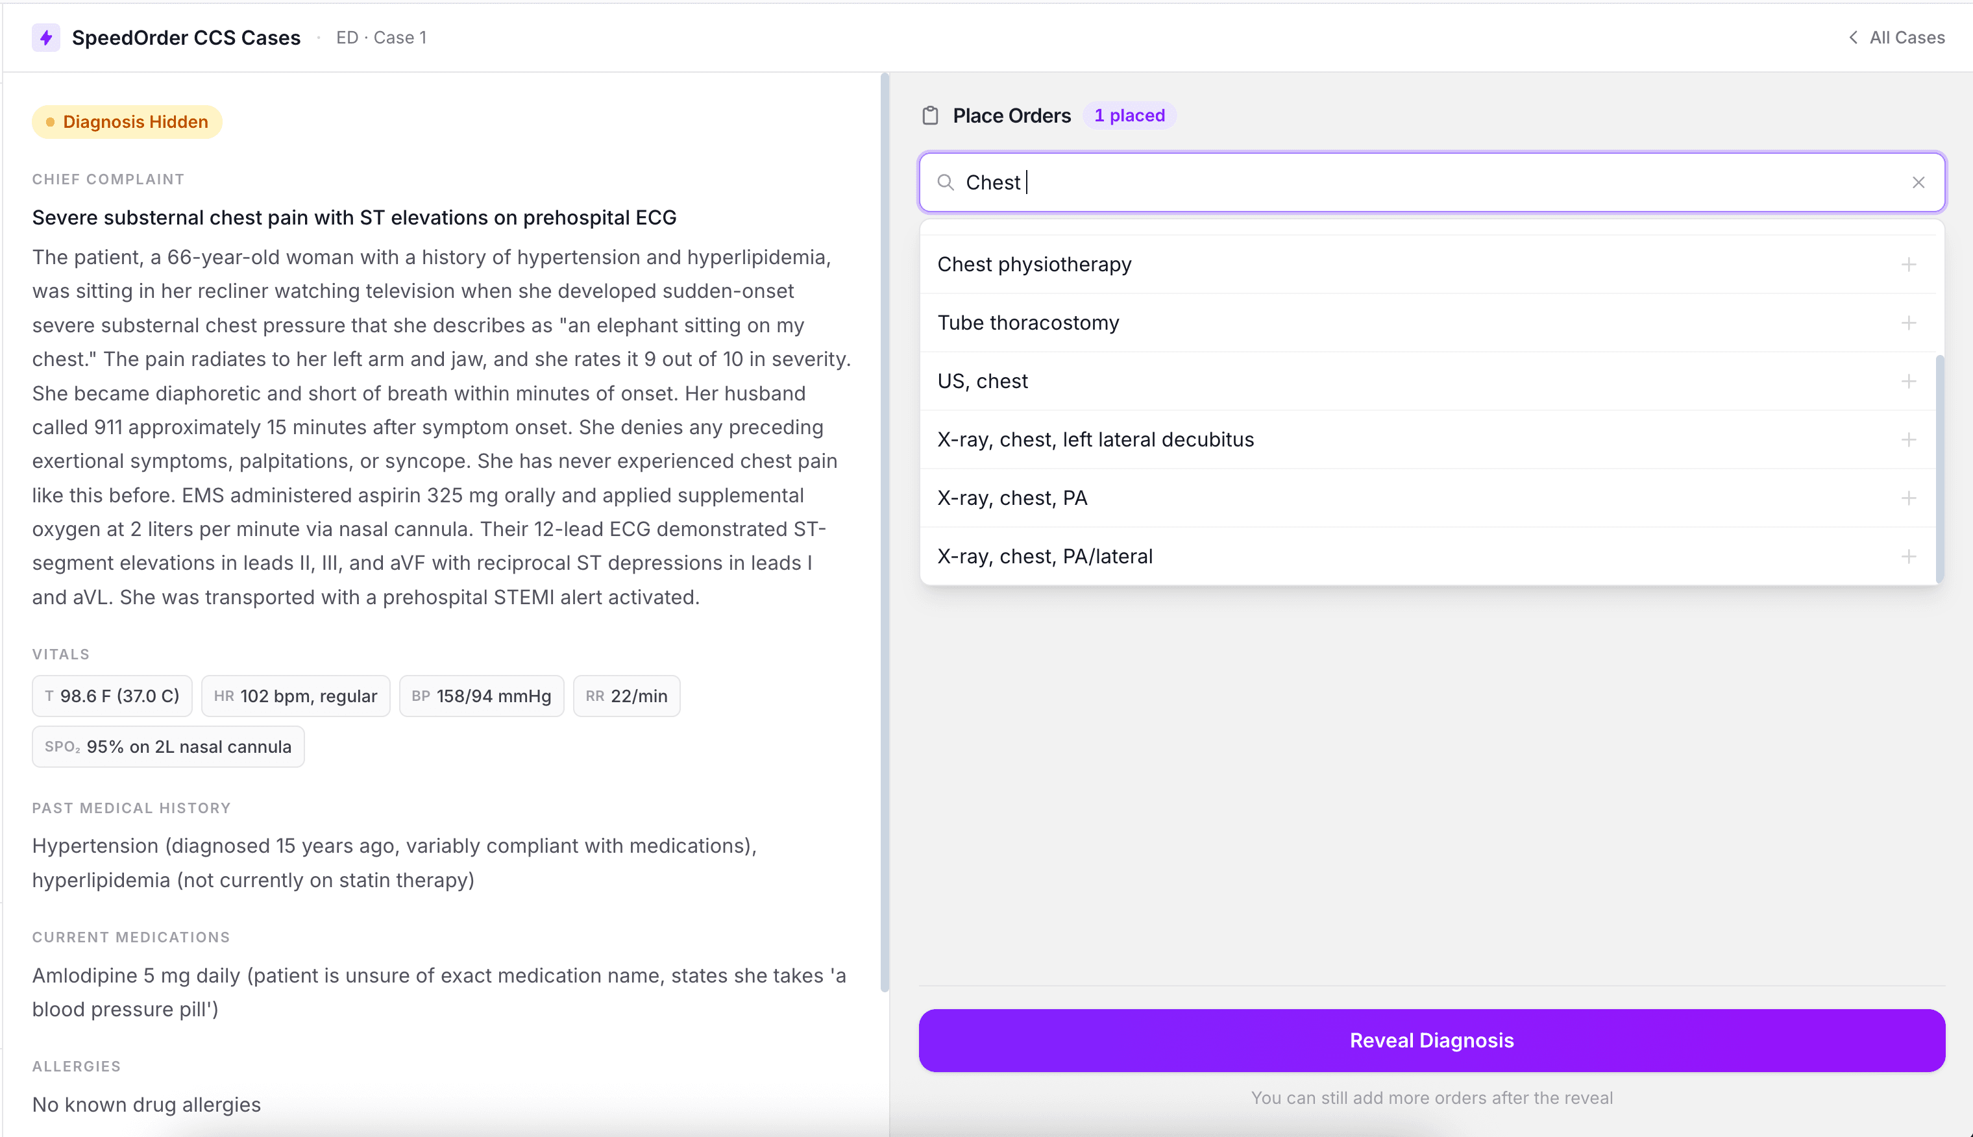Click the Place Orders heading
The width and height of the screenshot is (1973, 1137).
pos(1011,116)
